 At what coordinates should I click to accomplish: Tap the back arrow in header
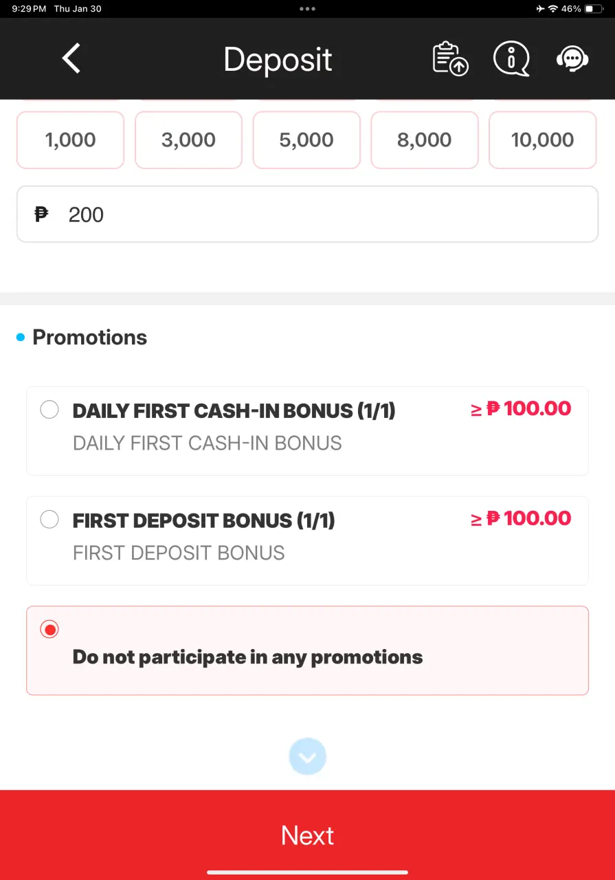point(71,58)
